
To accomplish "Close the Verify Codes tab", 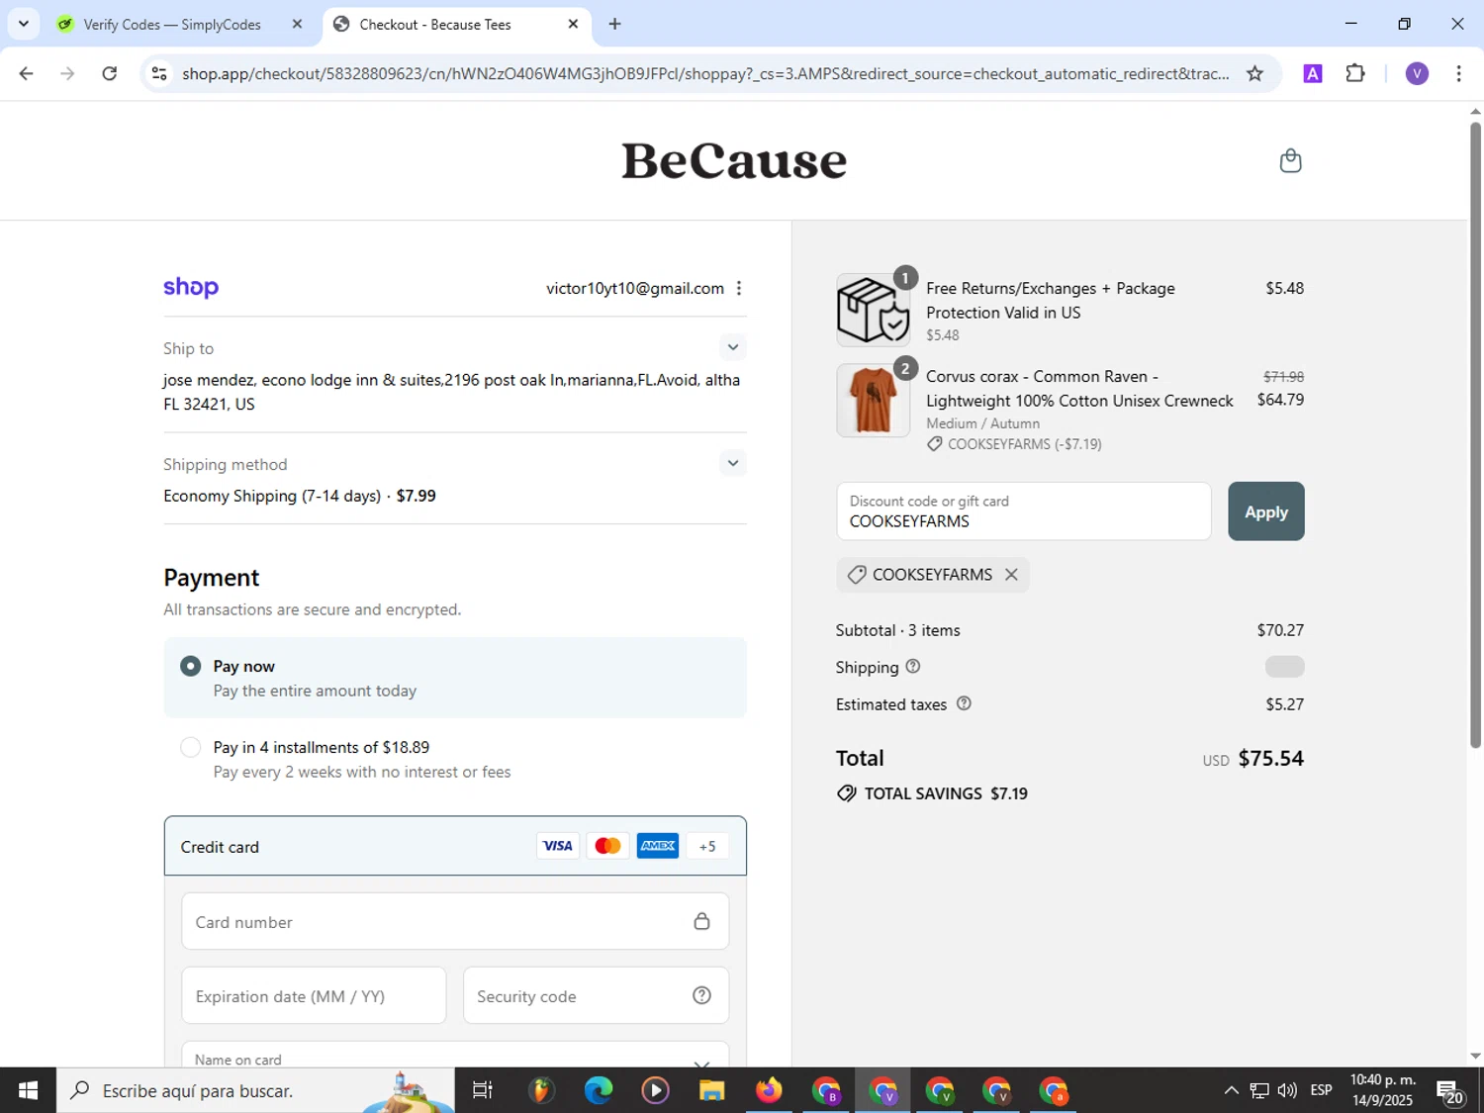I will point(297,24).
